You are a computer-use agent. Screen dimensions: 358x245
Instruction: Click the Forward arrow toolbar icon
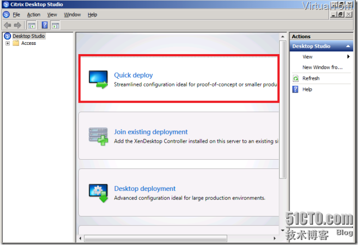click(x=18, y=25)
